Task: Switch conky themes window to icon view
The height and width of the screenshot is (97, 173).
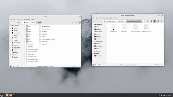Action: tap(155, 21)
